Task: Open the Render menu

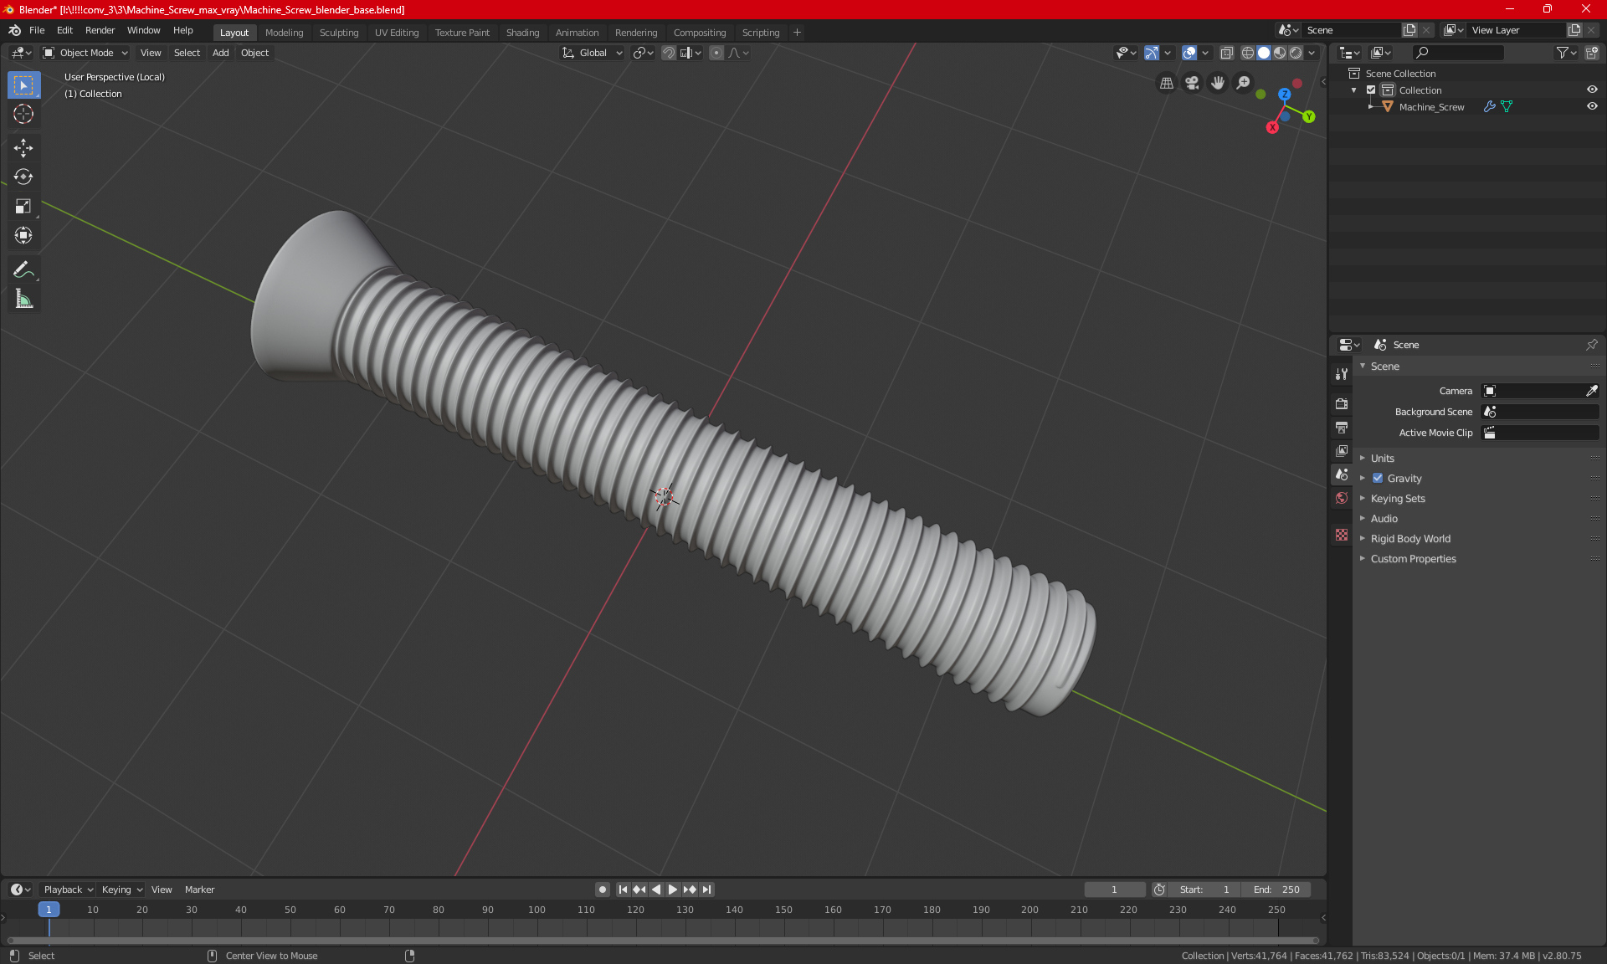Action: [x=100, y=30]
